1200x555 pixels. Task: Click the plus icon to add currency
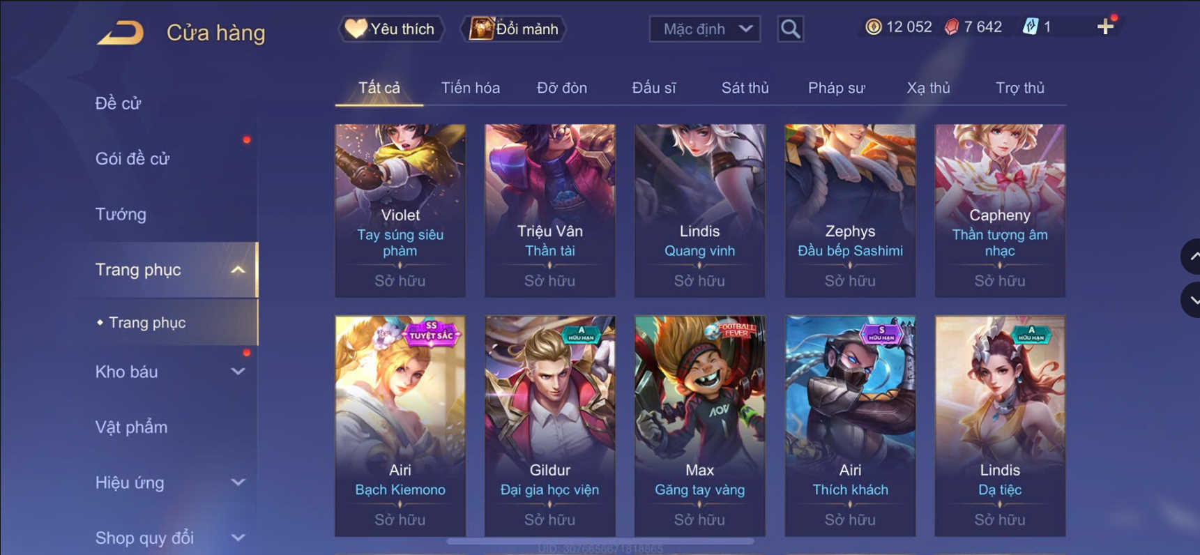click(x=1105, y=27)
